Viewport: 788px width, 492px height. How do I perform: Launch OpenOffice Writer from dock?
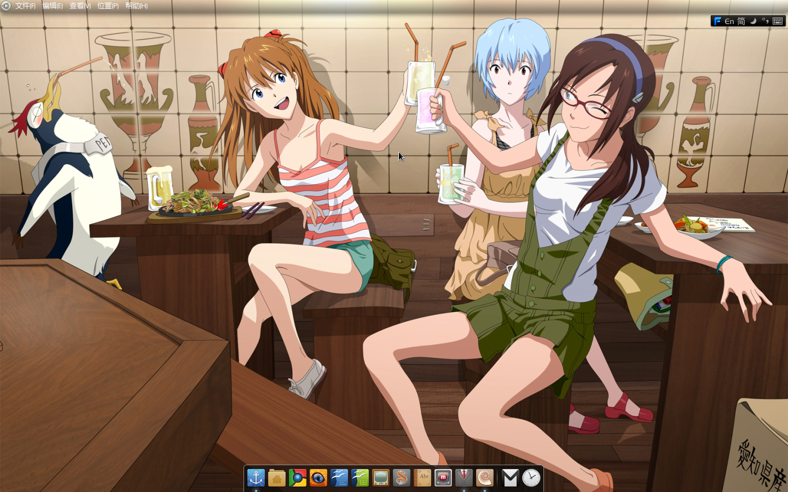click(x=339, y=478)
